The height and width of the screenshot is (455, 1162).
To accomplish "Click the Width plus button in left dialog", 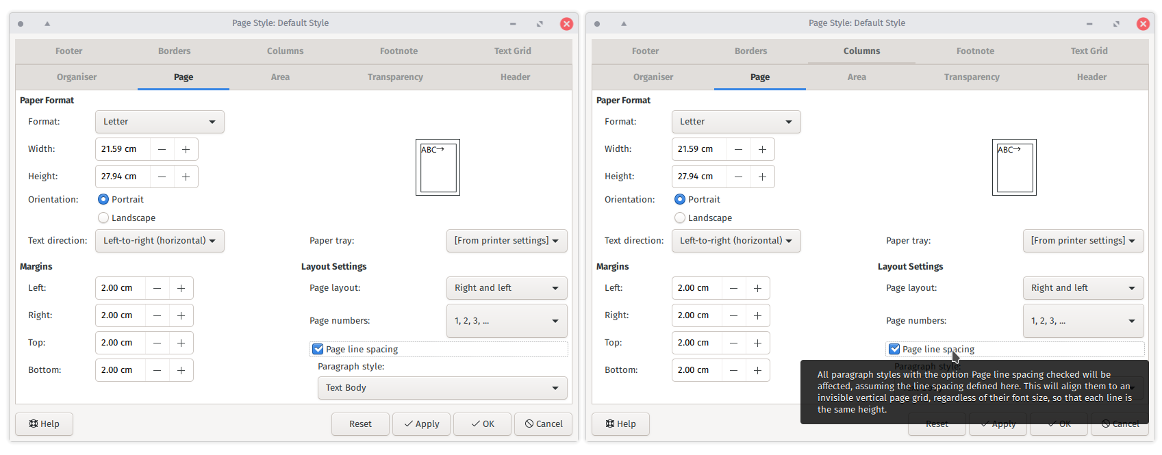I will (186, 149).
